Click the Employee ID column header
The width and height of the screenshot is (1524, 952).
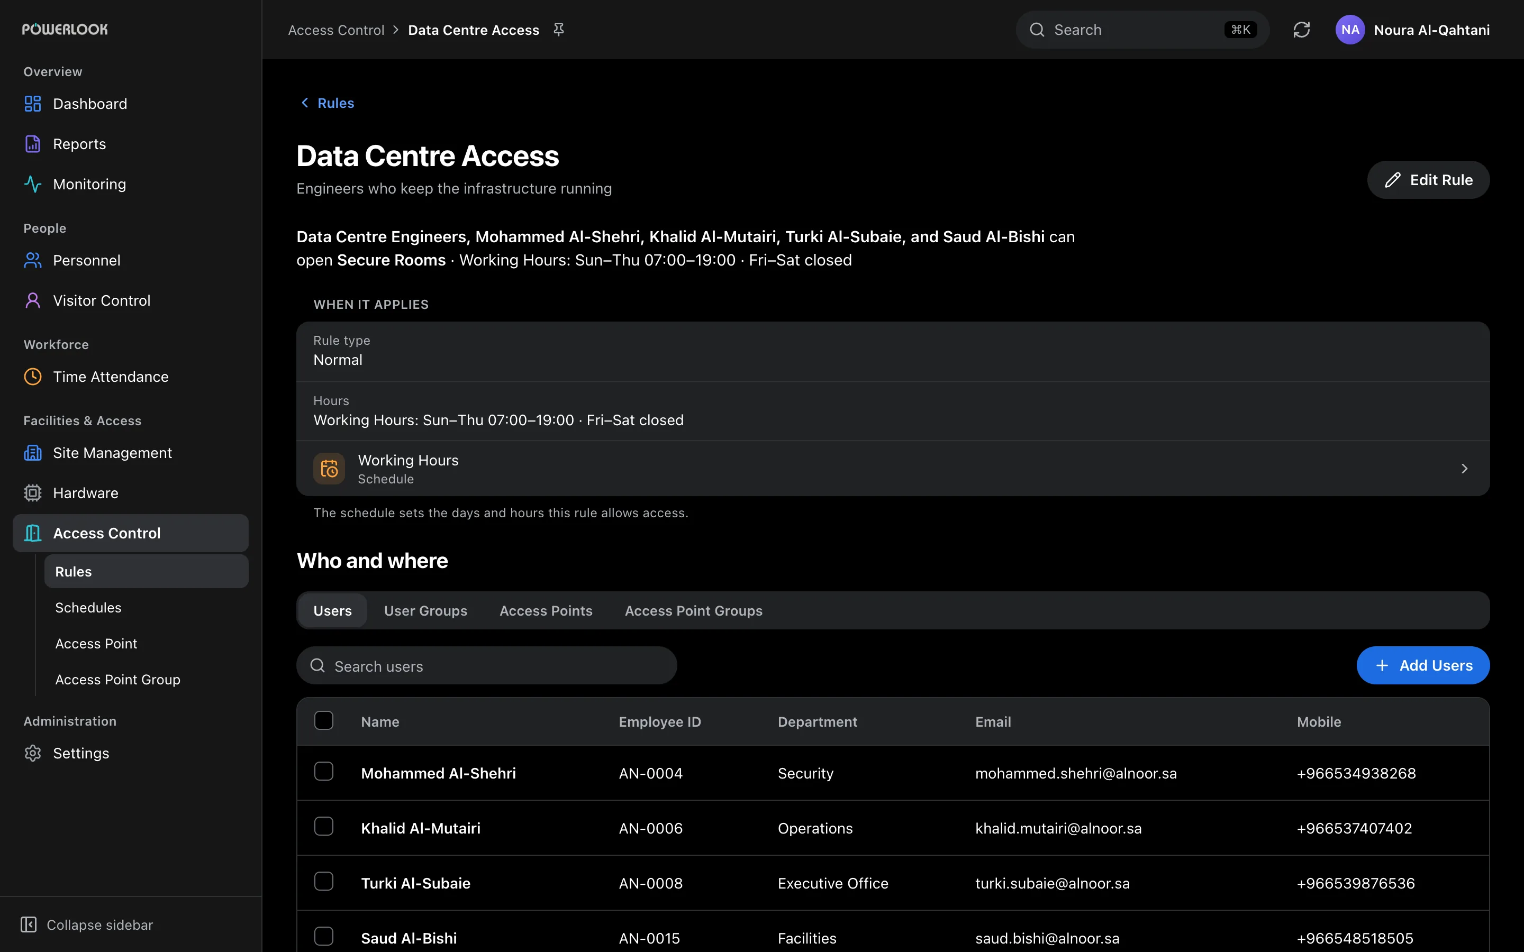click(659, 722)
